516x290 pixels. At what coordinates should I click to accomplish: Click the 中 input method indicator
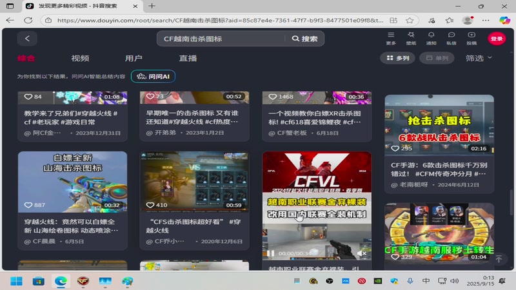[426, 281]
